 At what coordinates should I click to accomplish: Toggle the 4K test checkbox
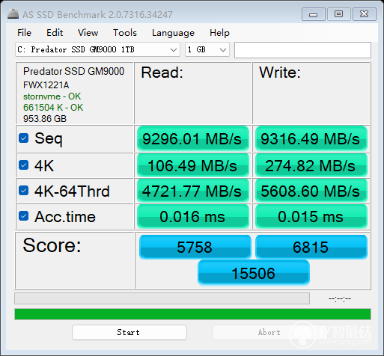point(24,165)
